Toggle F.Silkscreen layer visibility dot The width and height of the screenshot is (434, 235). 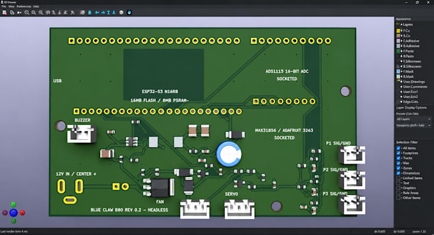click(401, 61)
